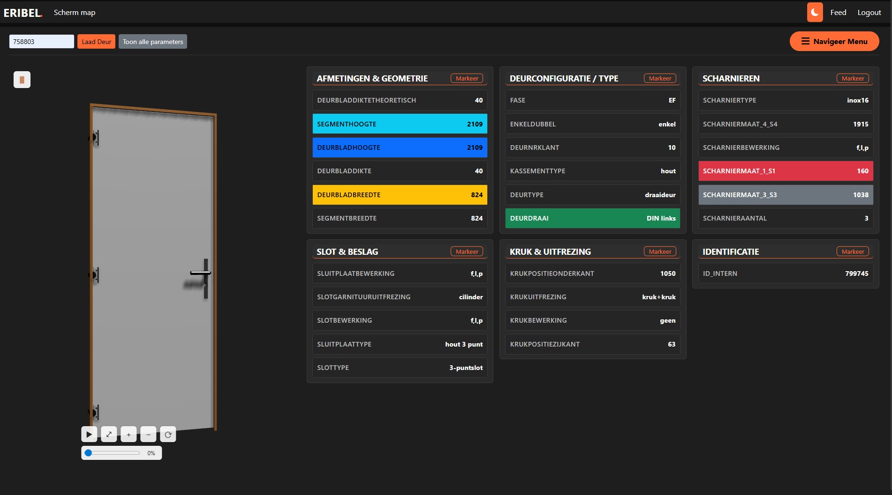Click the fullscreen expand arrows icon
The height and width of the screenshot is (495, 892).
tap(109, 435)
